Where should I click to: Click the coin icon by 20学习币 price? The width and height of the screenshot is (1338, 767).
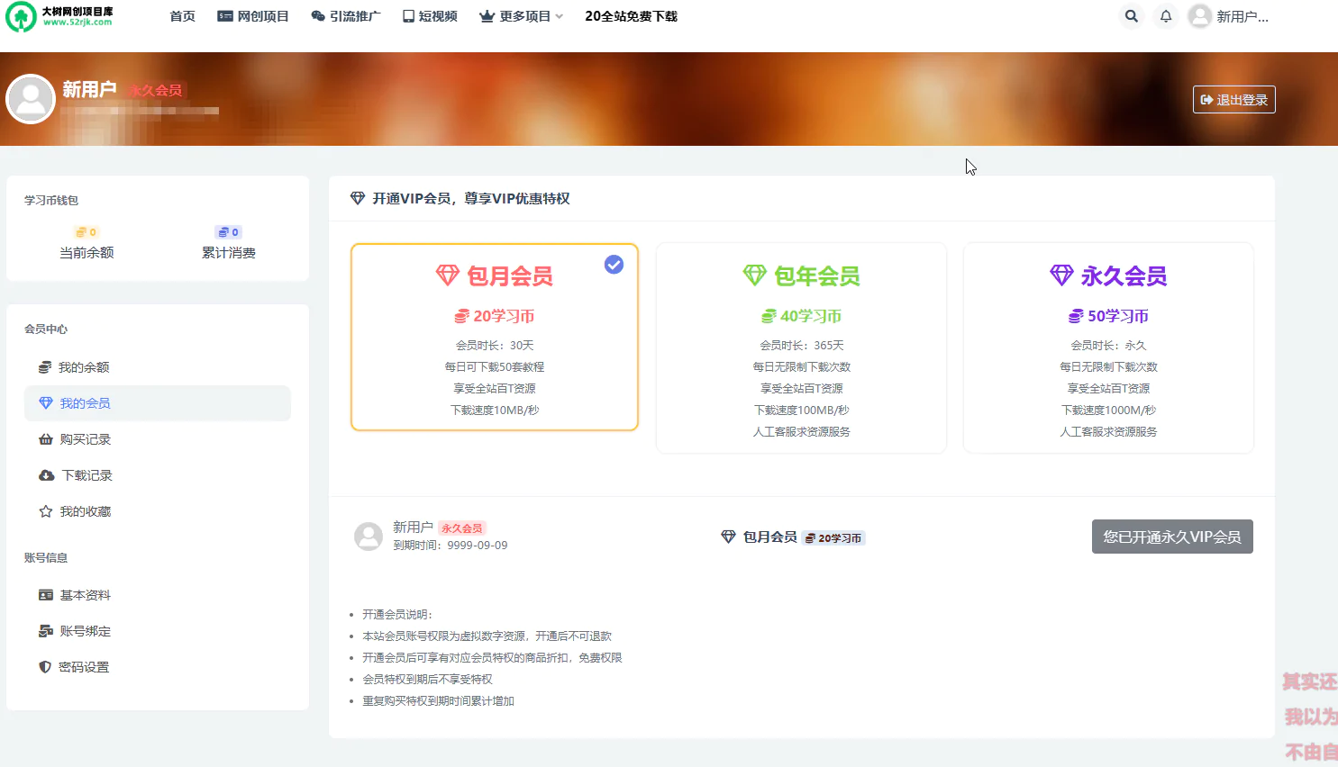click(461, 316)
